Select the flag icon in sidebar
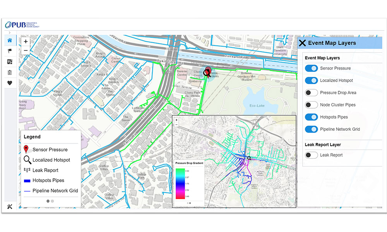This screenshot has width=387, height=232. [10, 51]
